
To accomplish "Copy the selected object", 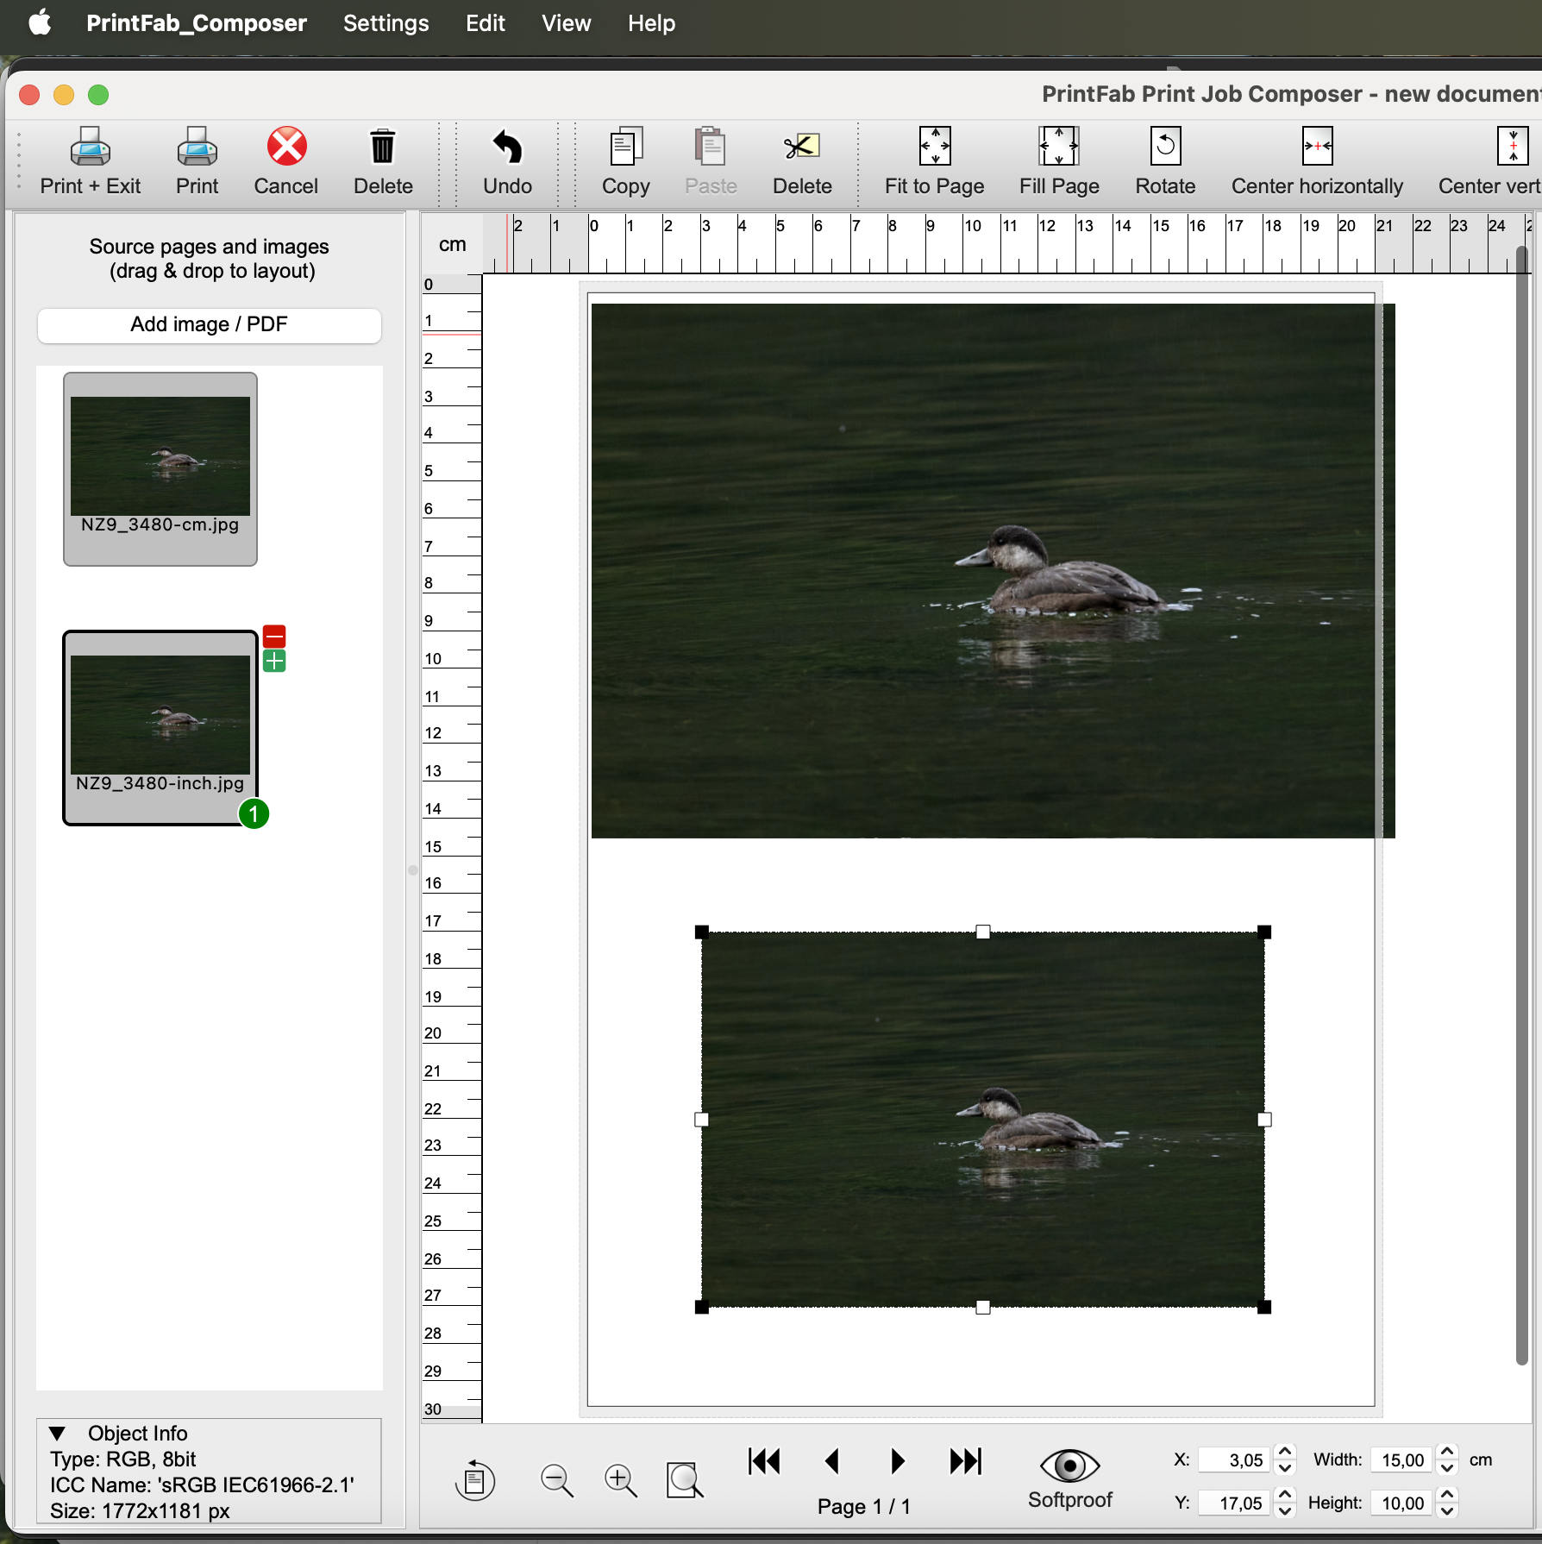I will click(626, 162).
